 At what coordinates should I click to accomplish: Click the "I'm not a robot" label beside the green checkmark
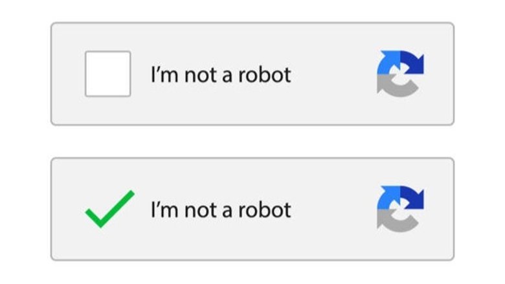click(x=221, y=210)
